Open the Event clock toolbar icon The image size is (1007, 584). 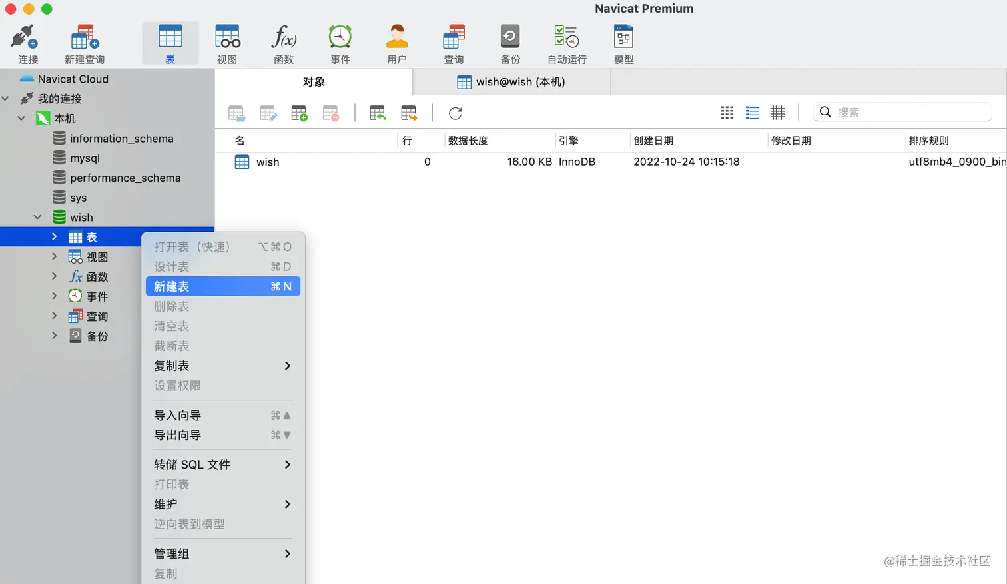coord(340,44)
